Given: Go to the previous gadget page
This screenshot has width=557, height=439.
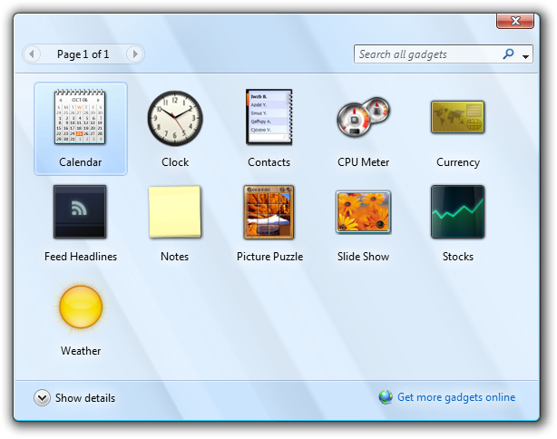Looking at the screenshot, I should tap(33, 54).
